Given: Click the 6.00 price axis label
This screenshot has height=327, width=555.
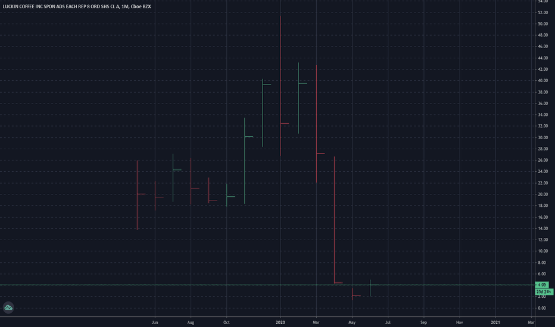Looking at the screenshot, I should [542, 273].
